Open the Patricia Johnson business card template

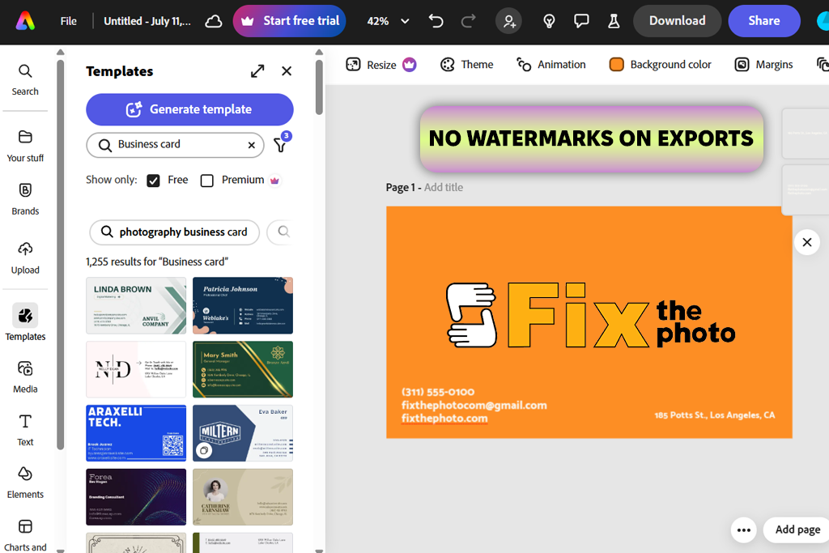pos(243,305)
